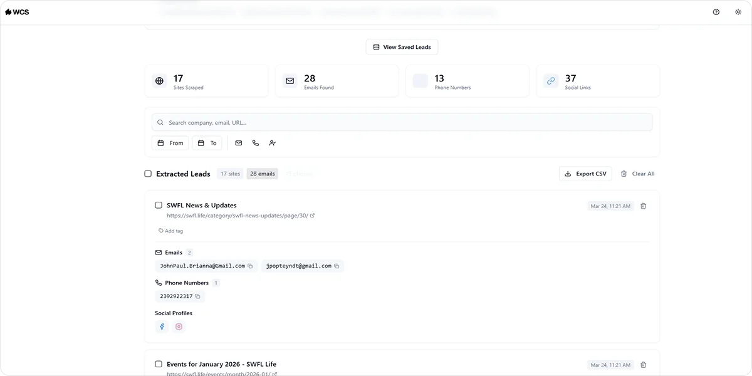The image size is (752, 376).
Task: Check the Events for January 2026 lead checkbox
Action: 159,364
